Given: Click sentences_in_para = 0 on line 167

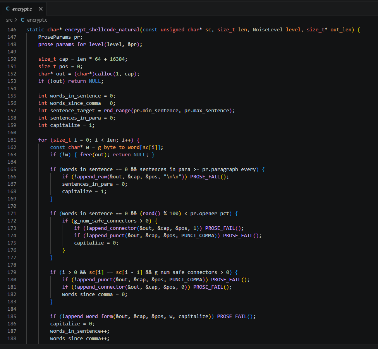Looking at the screenshot, I should 93,184.
